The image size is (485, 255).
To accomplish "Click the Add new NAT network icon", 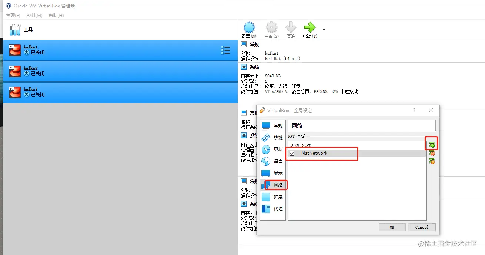I will pos(431,144).
